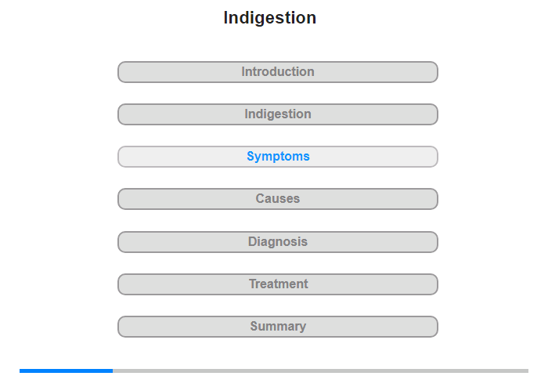Click the Introduction label at top of list
The height and width of the screenshot is (376, 548).
278,72
